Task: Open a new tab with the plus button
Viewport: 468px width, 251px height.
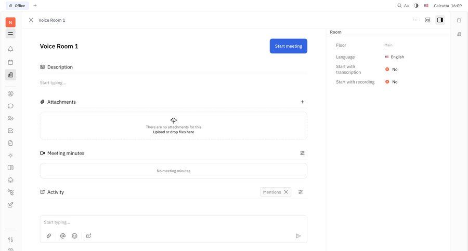Action: pyautogui.click(x=35, y=6)
